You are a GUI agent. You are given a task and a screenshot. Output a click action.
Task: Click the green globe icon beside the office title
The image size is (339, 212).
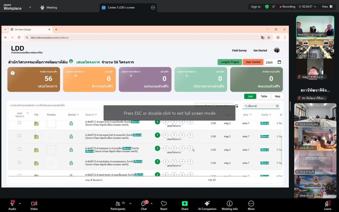coord(71,61)
